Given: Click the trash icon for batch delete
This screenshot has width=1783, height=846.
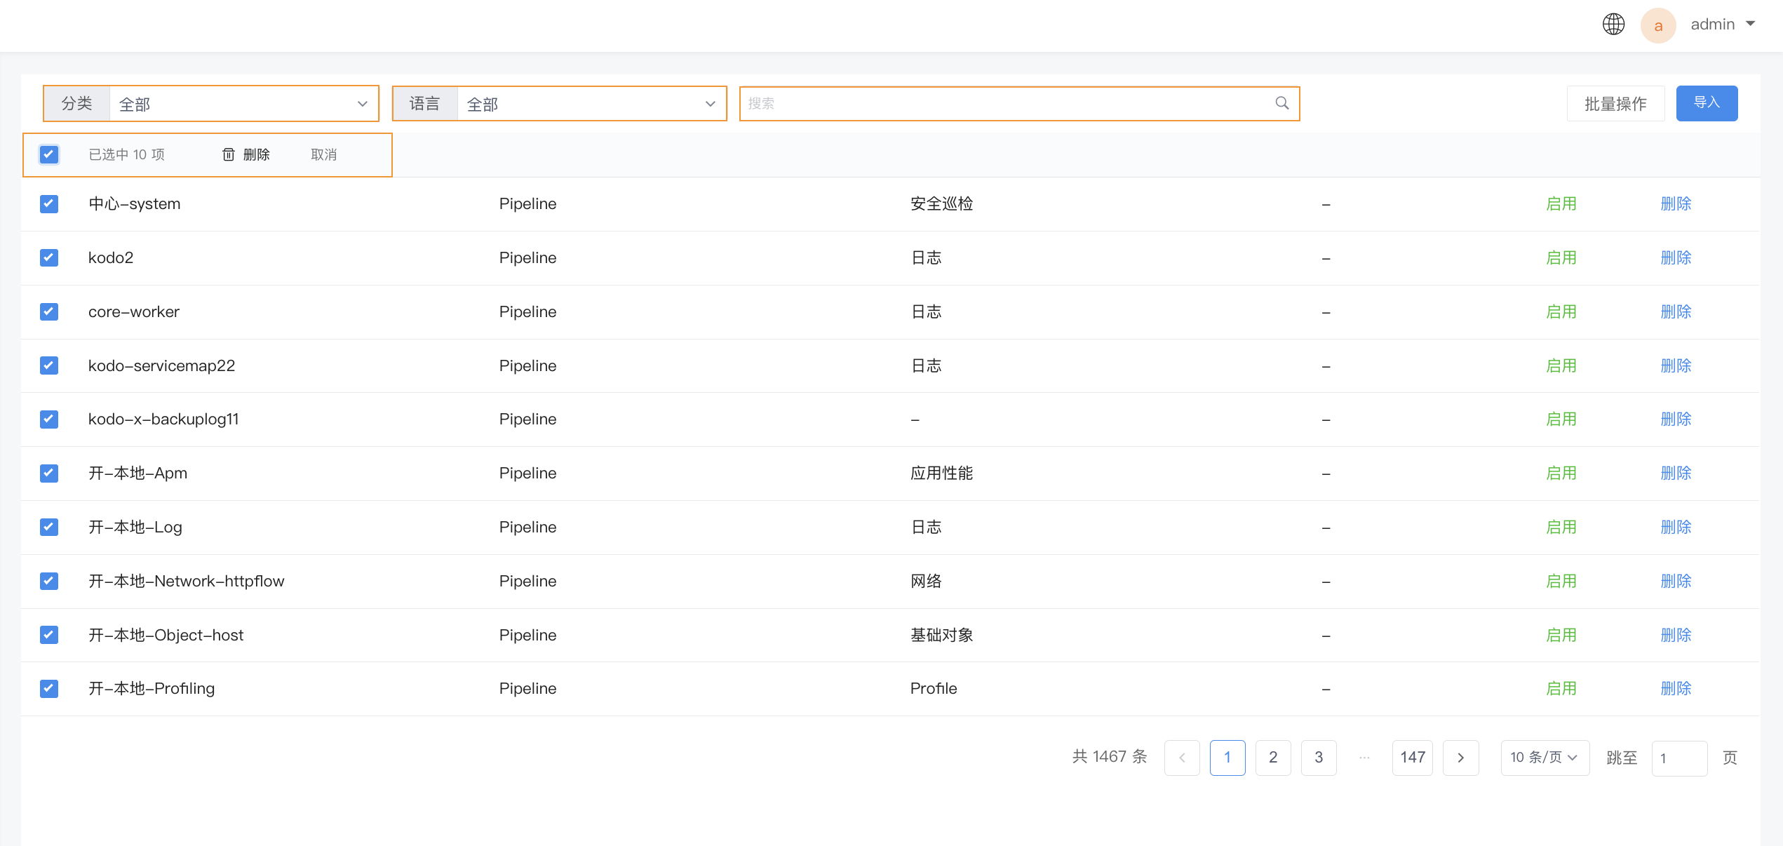Looking at the screenshot, I should click(229, 154).
